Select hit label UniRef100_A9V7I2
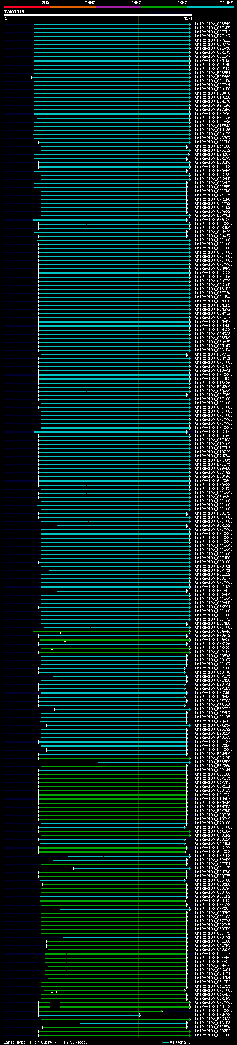The width and height of the screenshot is (237, 1045). coord(212,354)
